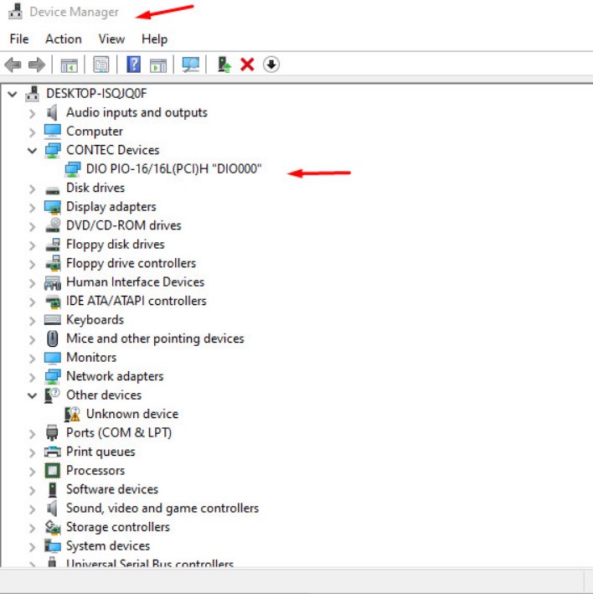The width and height of the screenshot is (593, 594).
Task: Expand the Audio inputs and outputs category
Action: (32, 113)
